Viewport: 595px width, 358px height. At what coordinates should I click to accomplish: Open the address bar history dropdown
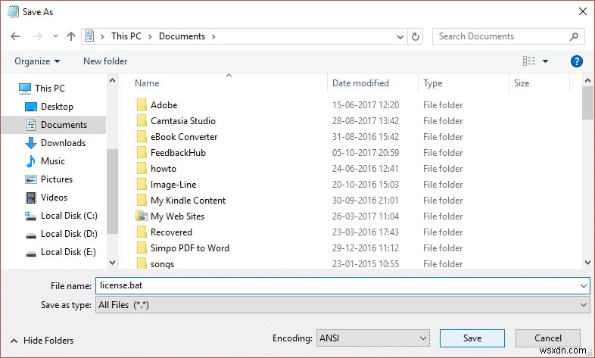(400, 37)
